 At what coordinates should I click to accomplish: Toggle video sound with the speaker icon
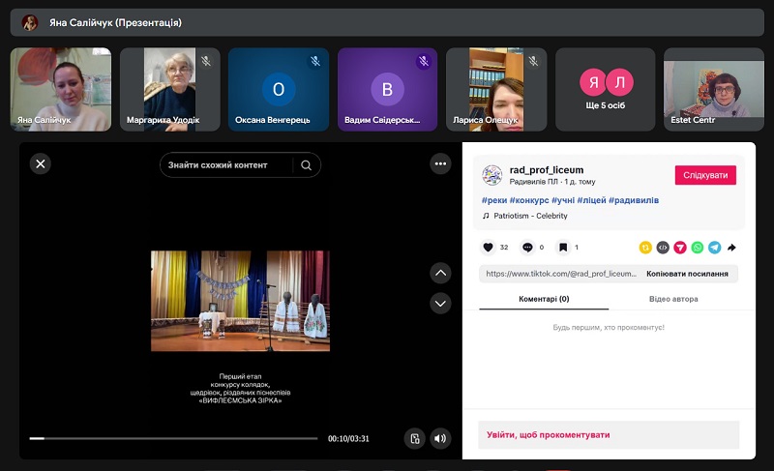(440, 438)
